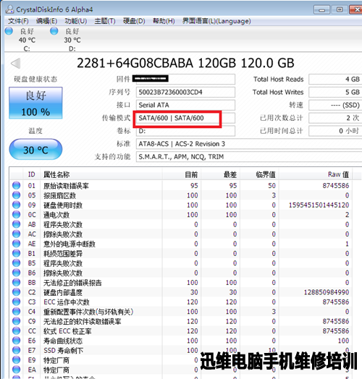Screen dimensions: 362x379
Task: Click the ATA8-ACS | ACS-2 Revision 3 field
Action: tap(249, 144)
